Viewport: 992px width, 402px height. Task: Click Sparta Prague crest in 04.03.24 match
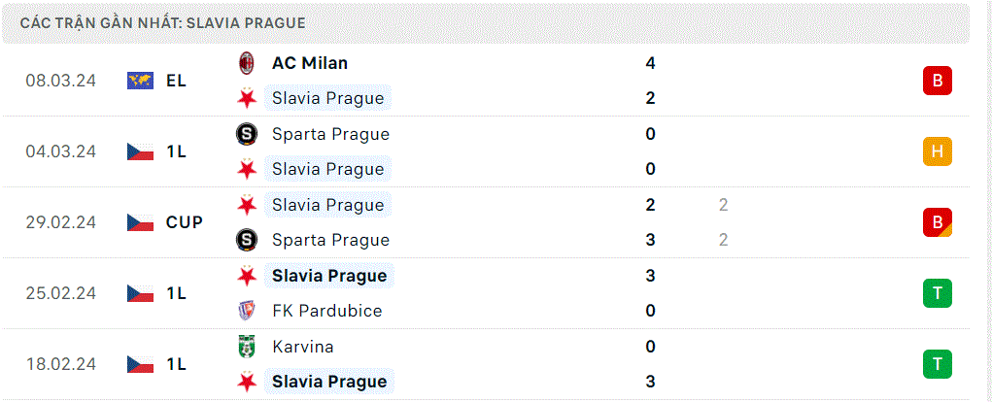point(246,134)
